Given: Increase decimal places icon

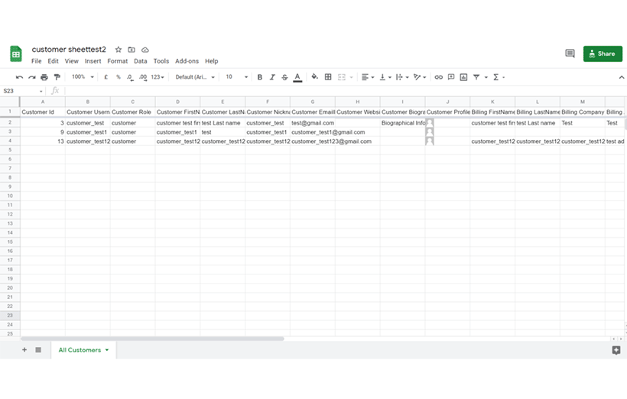Looking at the screenshot, I should pyautogui.click(x=143, y=77).
